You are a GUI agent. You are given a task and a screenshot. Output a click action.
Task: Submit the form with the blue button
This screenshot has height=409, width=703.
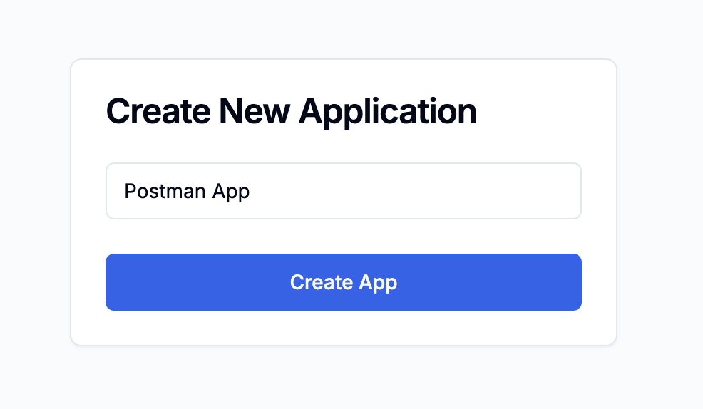(x=343, y=282)
